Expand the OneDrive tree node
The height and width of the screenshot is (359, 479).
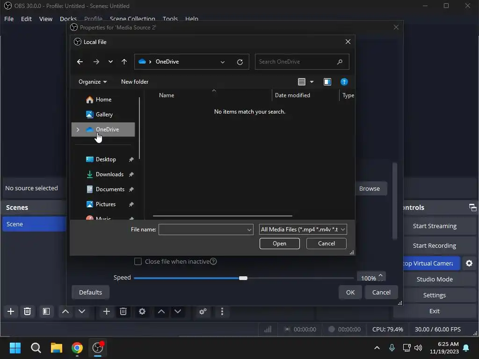click(78, 129)
